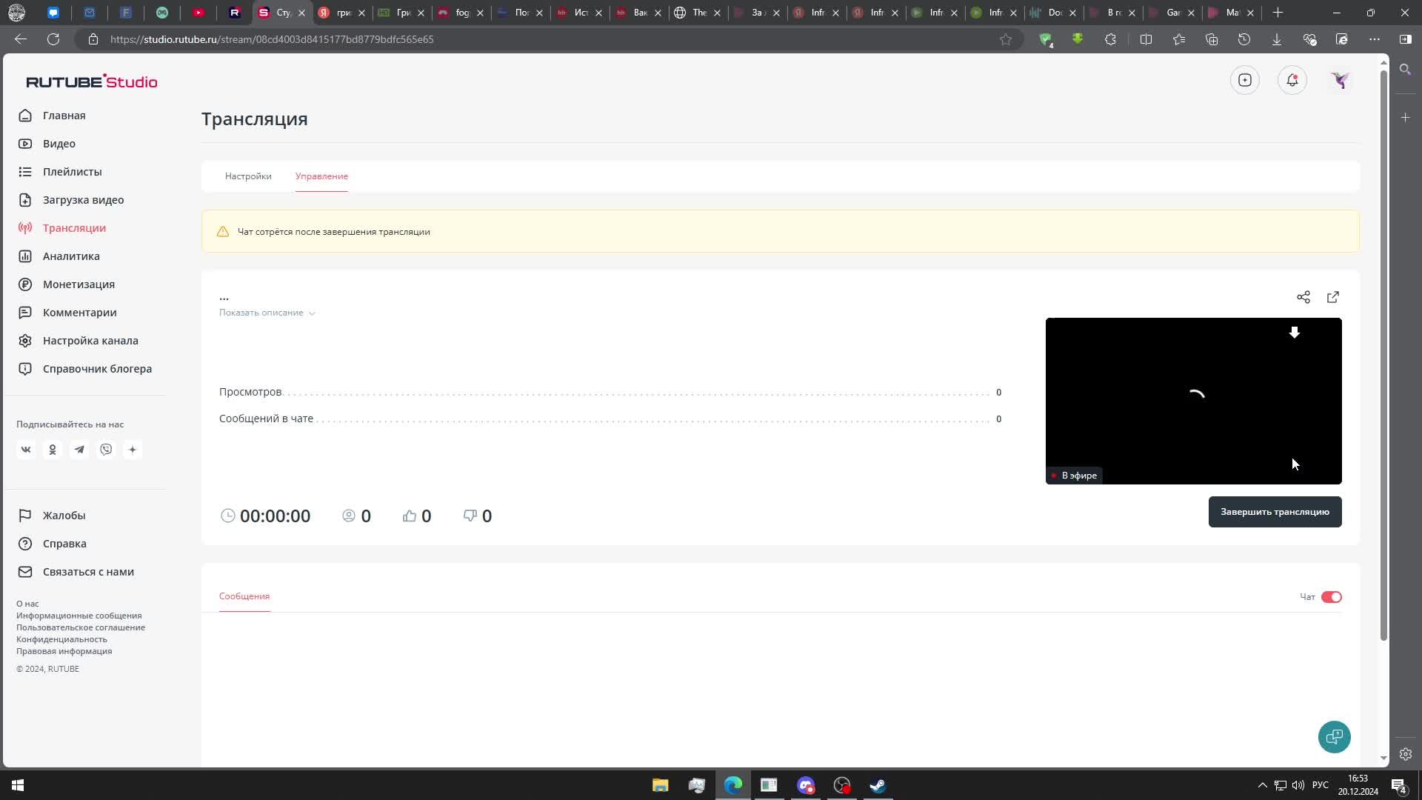This screenshot has width=1422, height=800.
Task: Click the page vertical scrollbar
Action: [x=1383, y=356]
